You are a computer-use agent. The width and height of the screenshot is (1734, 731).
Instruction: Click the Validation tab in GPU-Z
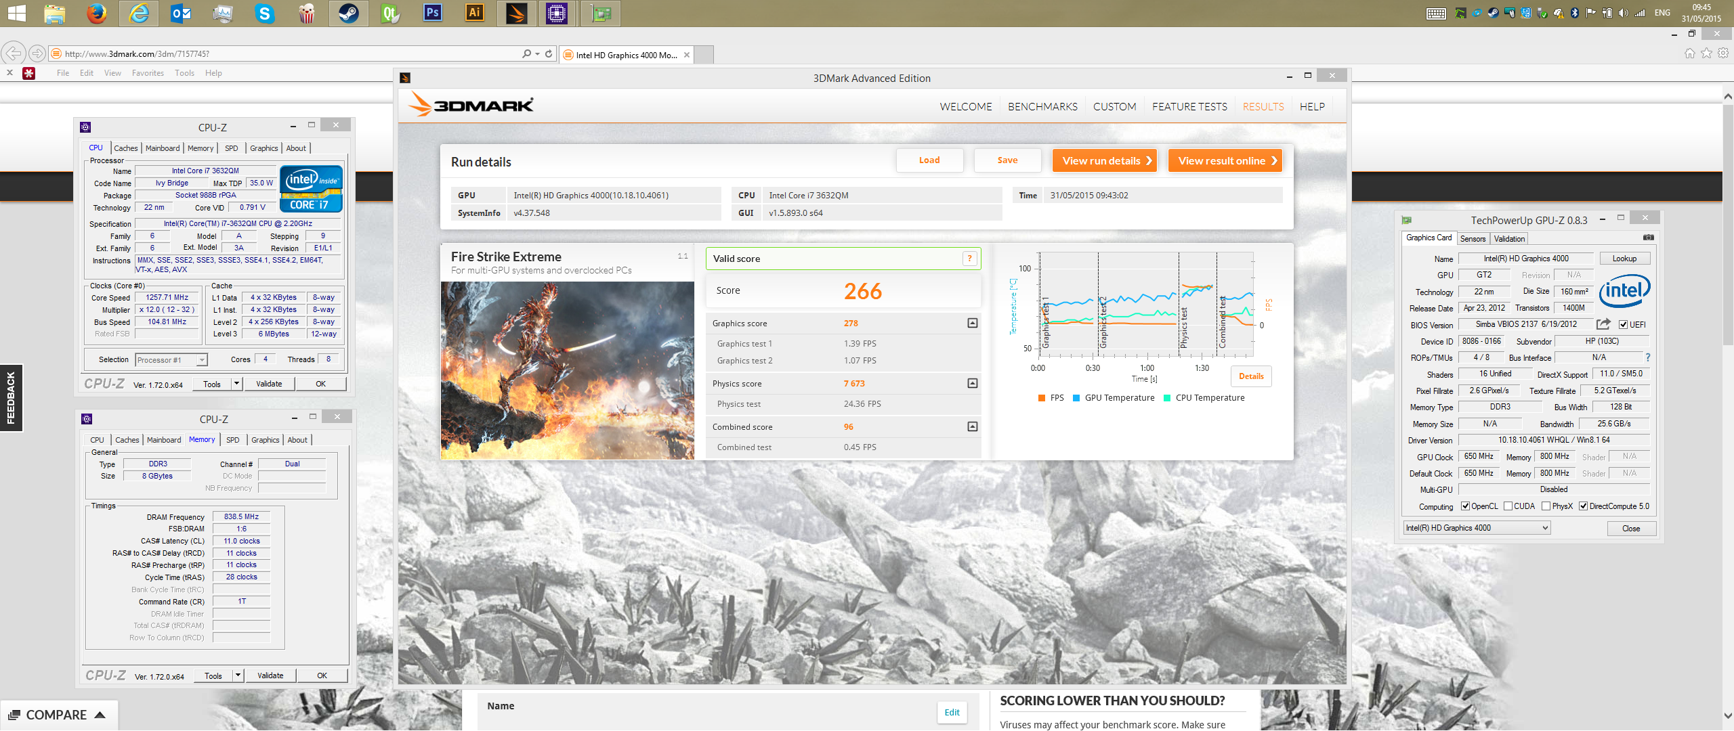click(x=1509, y=238)
